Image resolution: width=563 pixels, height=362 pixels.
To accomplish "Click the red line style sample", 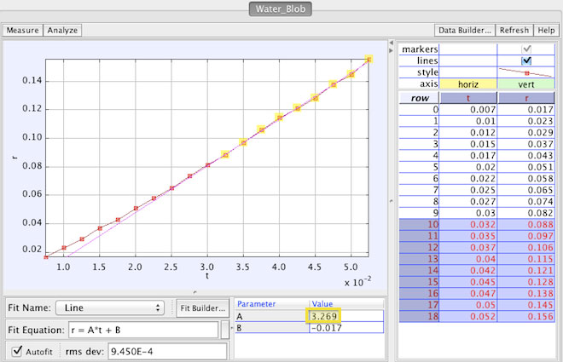I will point(526,72).
